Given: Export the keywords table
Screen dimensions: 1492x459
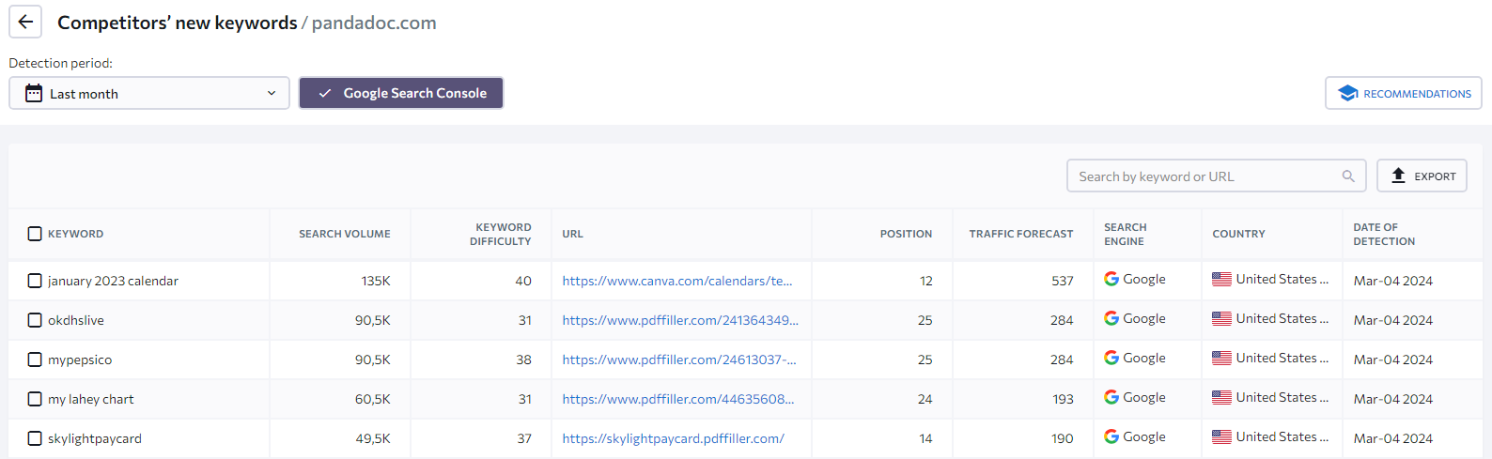Looking at the screenshot, I should pyautogui.click(x=1422, y=176).
